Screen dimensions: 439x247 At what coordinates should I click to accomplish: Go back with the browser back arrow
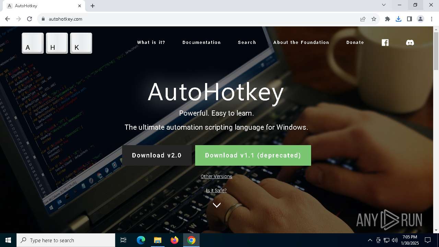click(8, 19)
